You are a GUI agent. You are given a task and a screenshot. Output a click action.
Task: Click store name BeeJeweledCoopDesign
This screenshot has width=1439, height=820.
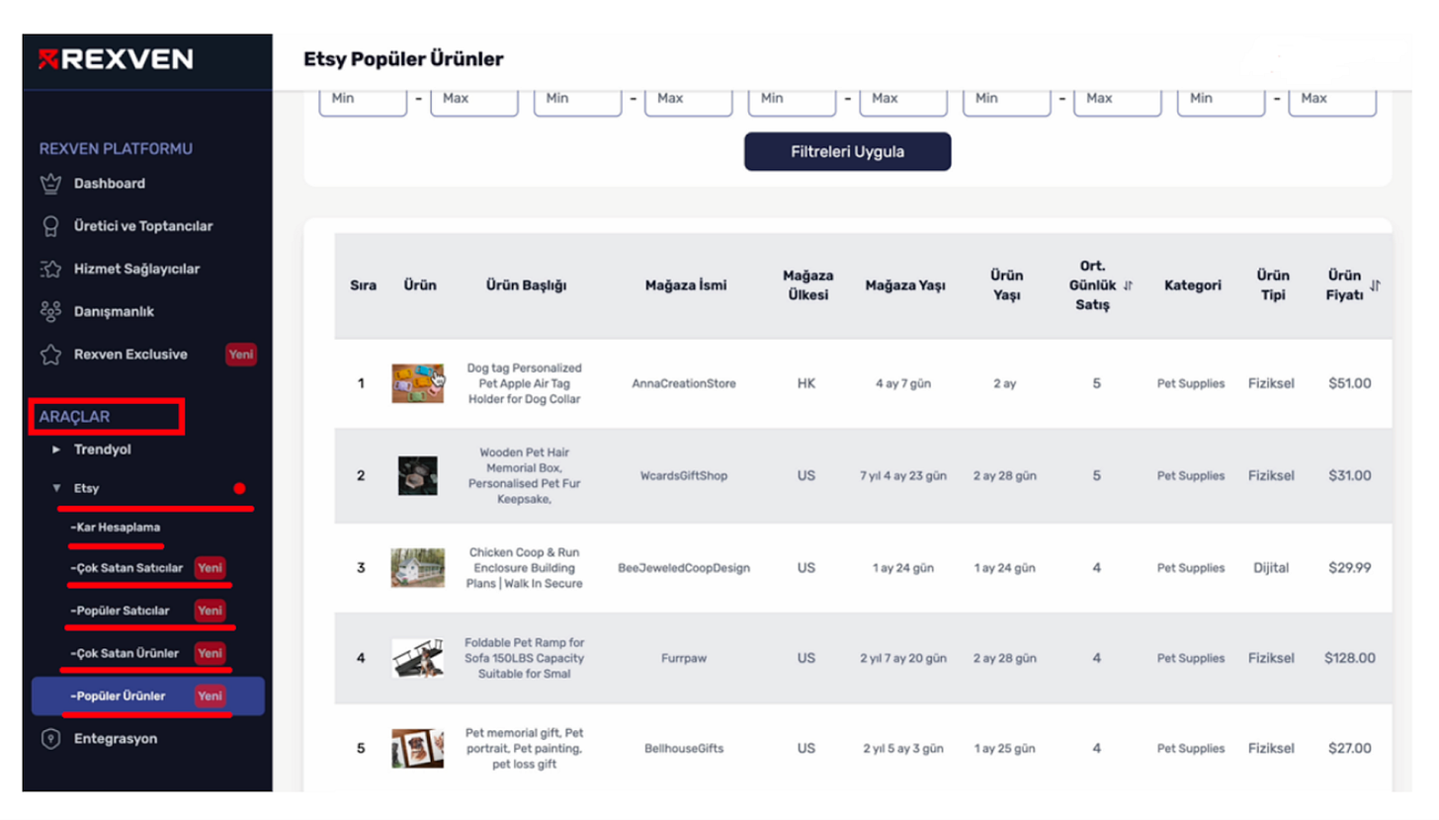coord(684,568)
